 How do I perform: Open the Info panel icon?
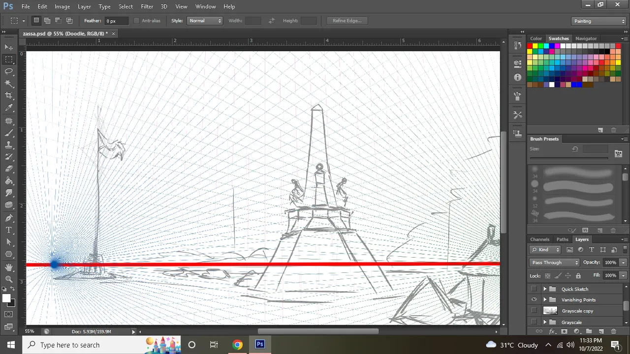click(517, 77)
